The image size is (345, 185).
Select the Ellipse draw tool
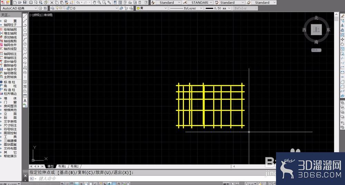coord(25,58)
